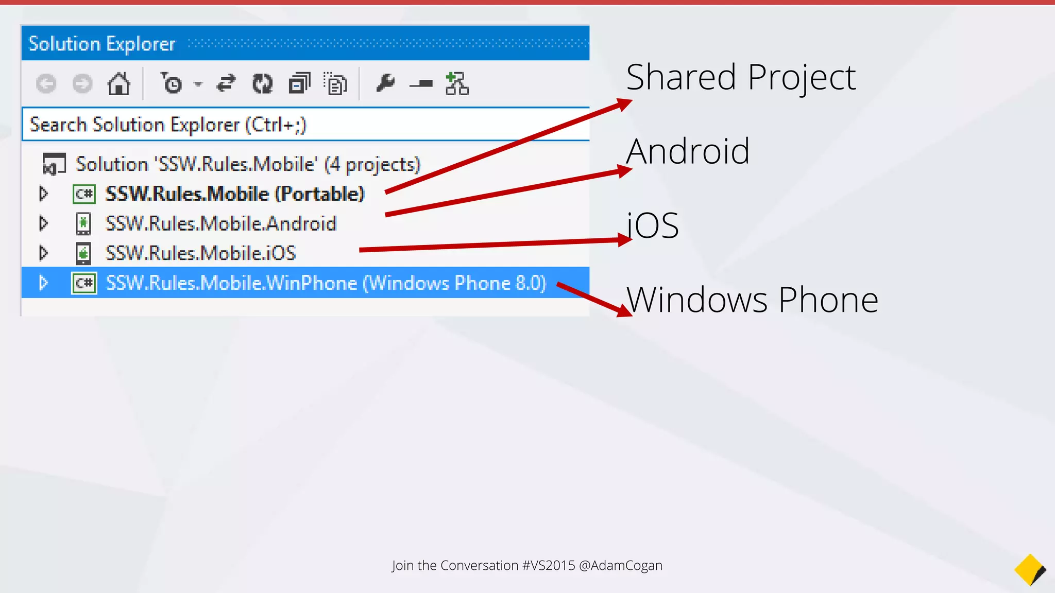
Task: Click the 'Shared Project' label text
Action: pos(741,78)
